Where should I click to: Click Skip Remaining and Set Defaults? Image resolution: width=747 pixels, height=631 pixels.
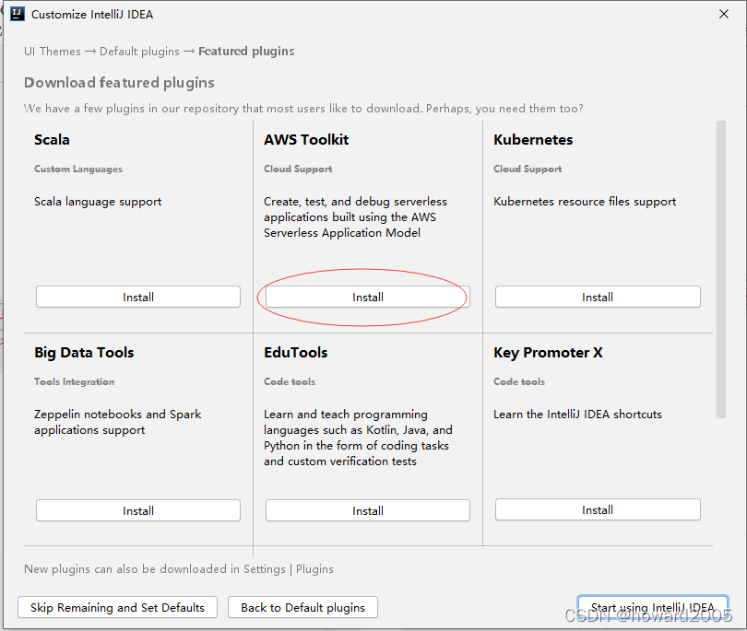[118, 607]
